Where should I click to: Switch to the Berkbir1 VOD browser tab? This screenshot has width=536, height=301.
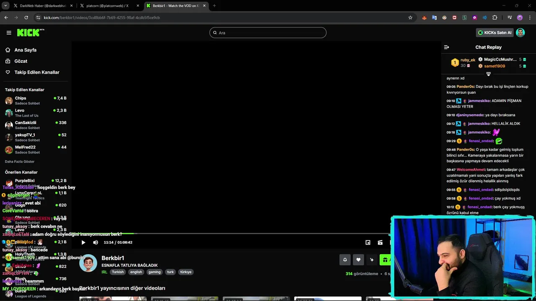[176, 6]
